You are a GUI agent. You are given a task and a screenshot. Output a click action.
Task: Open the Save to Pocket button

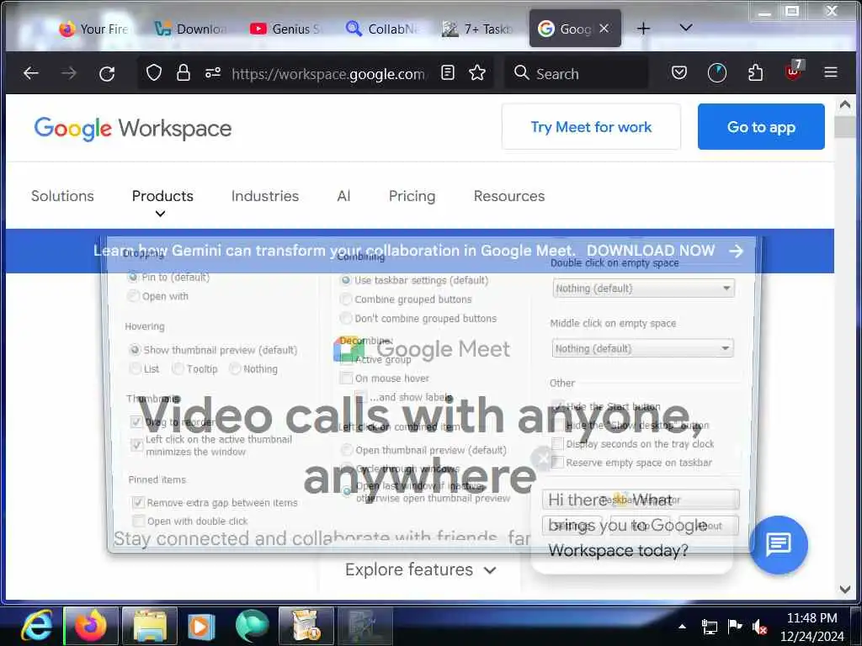coord(679,72)
